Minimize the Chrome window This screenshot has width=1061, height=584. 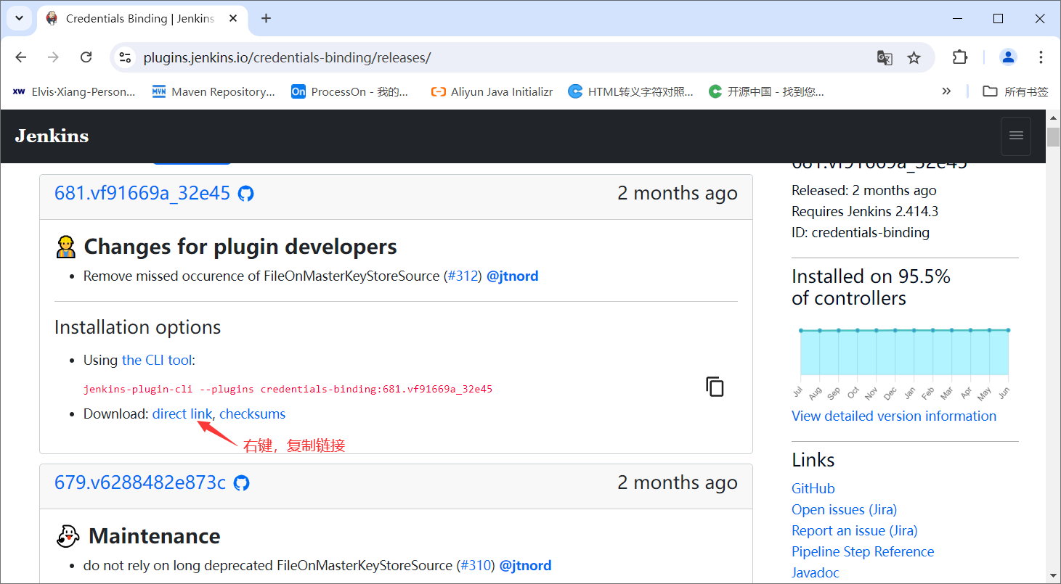tap(956, 19)
